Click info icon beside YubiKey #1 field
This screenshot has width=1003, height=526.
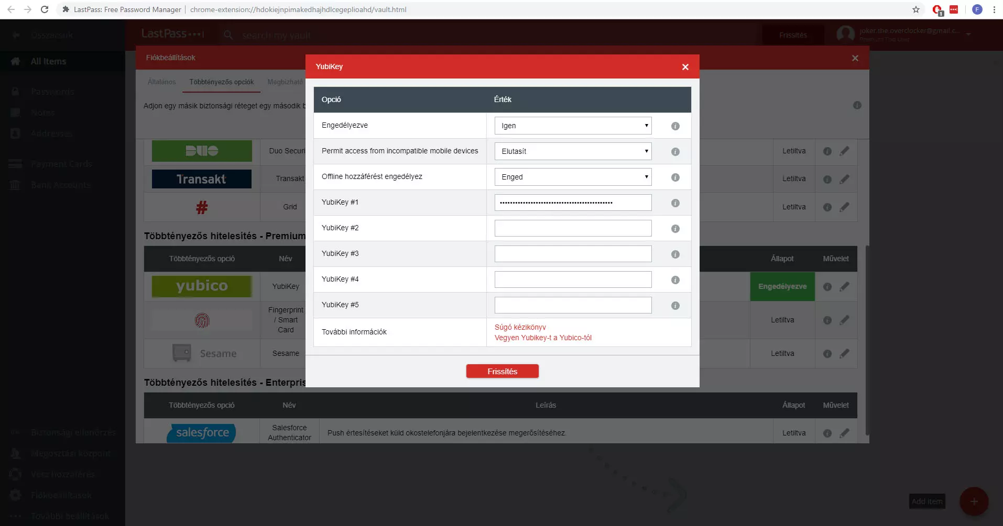675,203
